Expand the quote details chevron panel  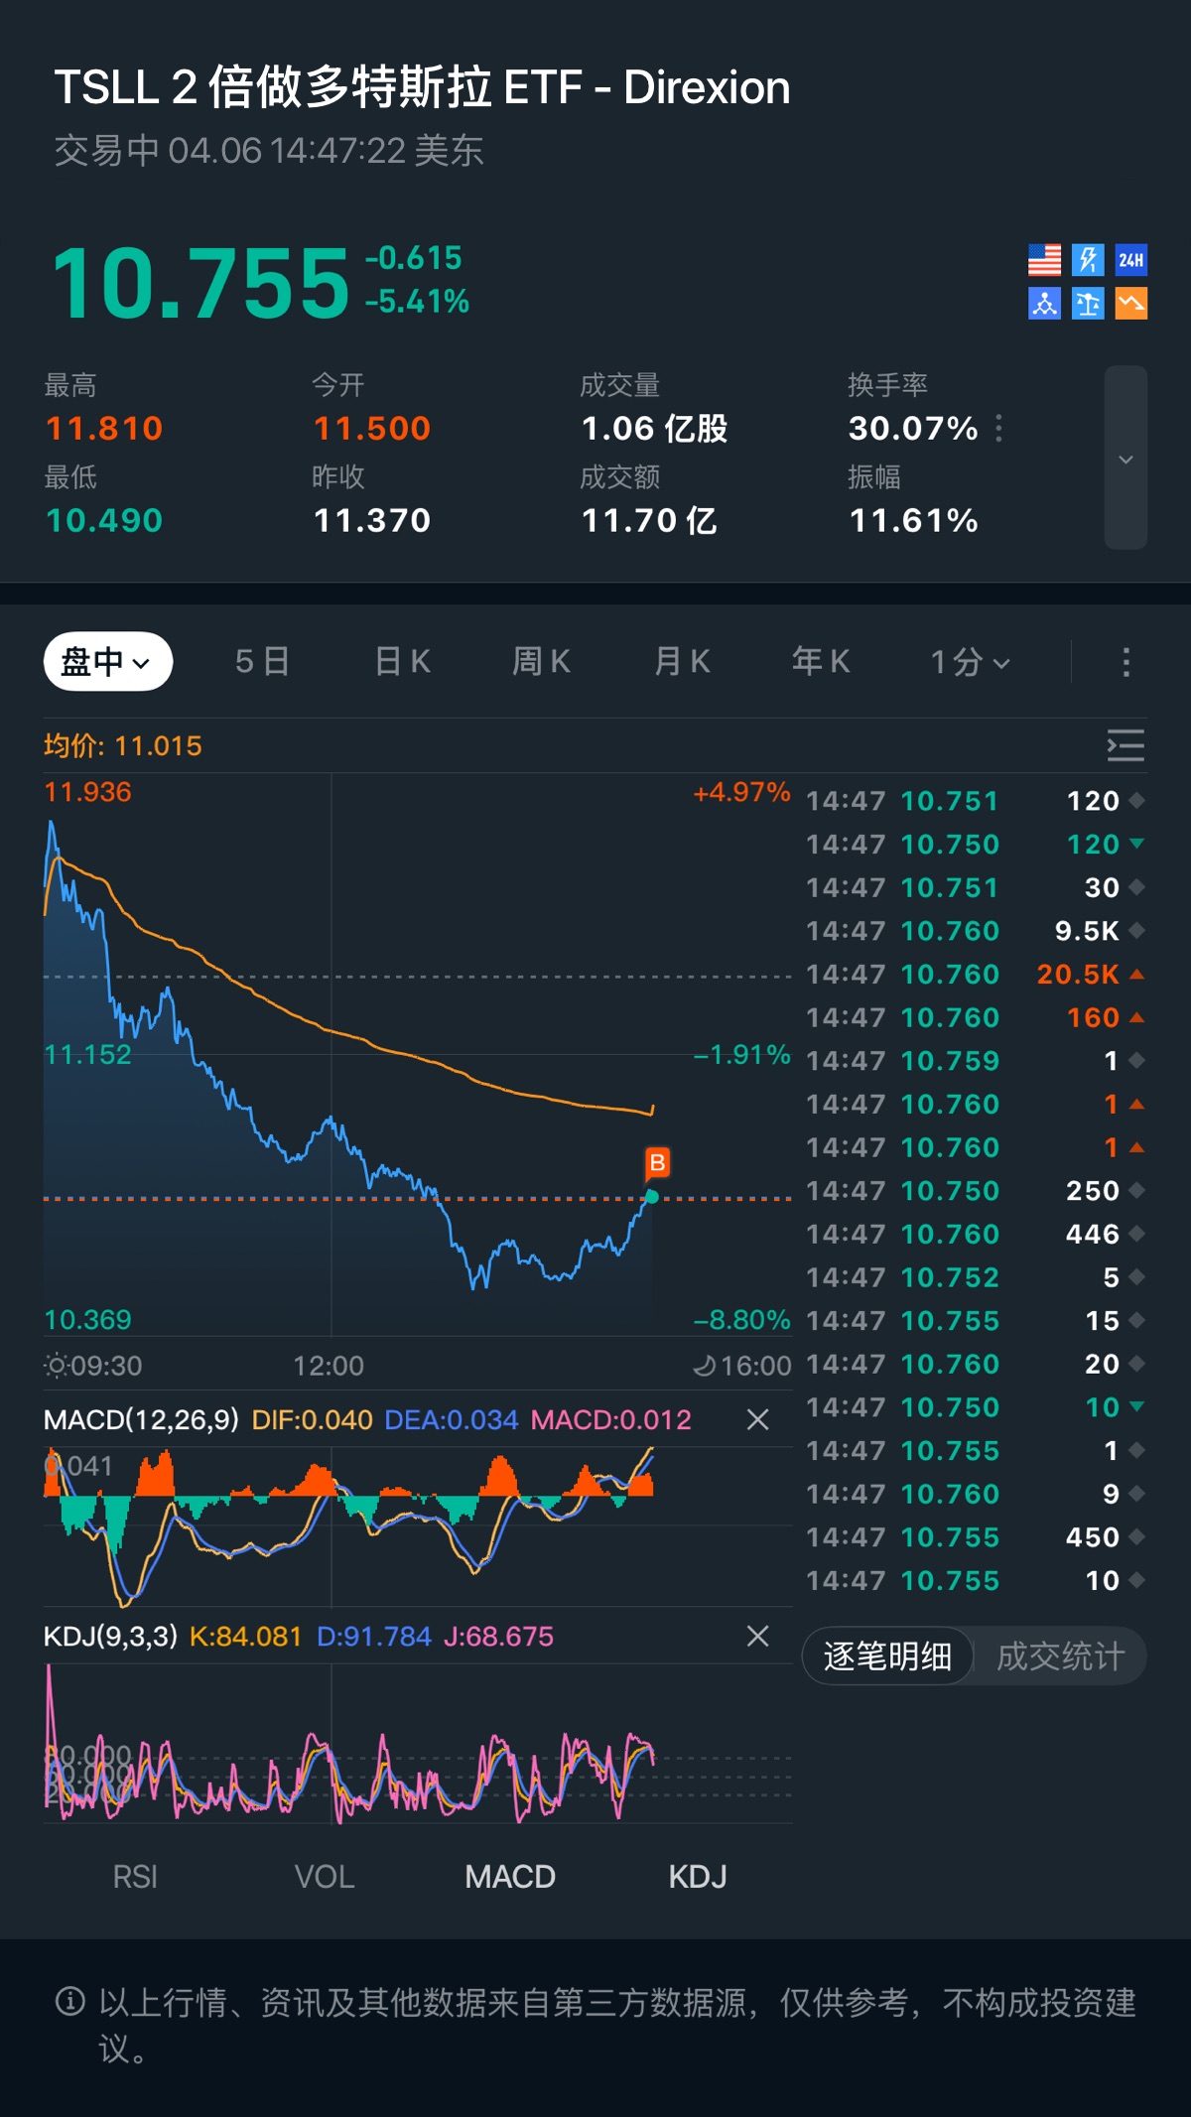click(x=1125, y=459)
